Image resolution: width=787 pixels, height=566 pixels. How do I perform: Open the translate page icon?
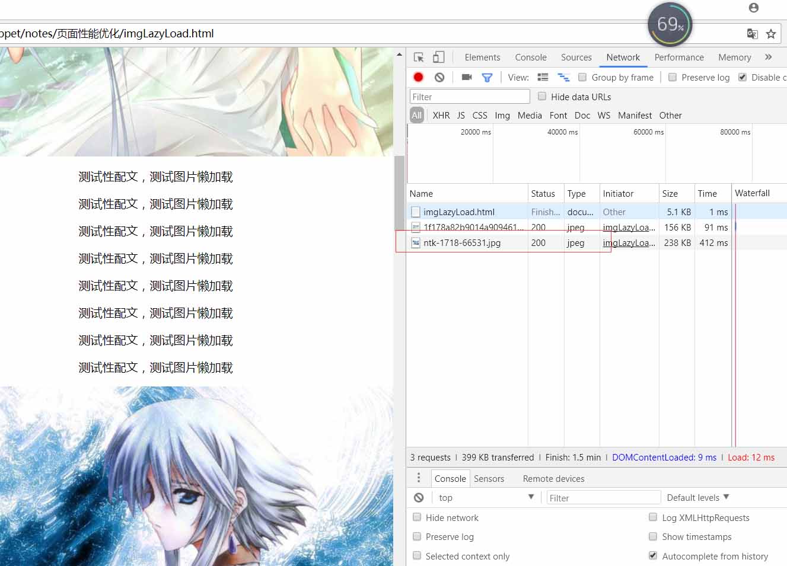pyautogui.click(x=752, y=34)
